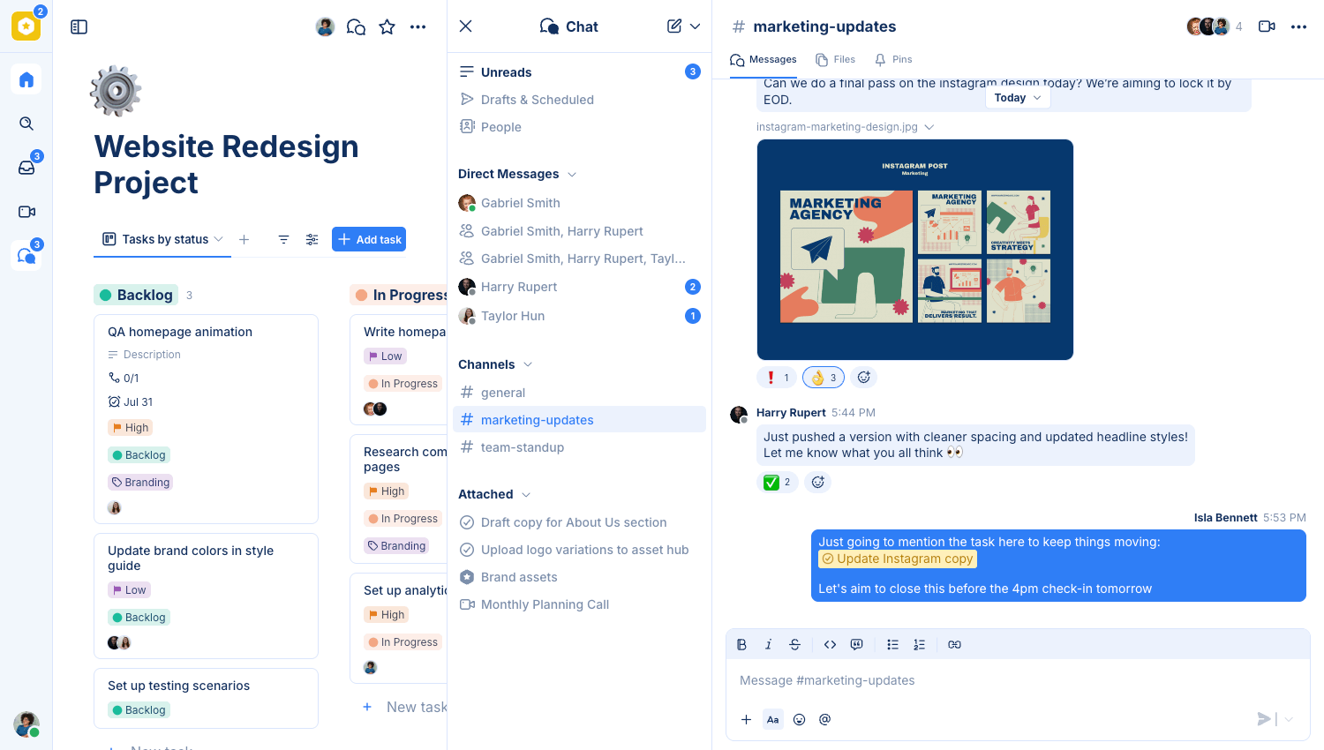Switch to the Files tab
This screenshot has width=1324, height=750.
click(x=835, y=60)
